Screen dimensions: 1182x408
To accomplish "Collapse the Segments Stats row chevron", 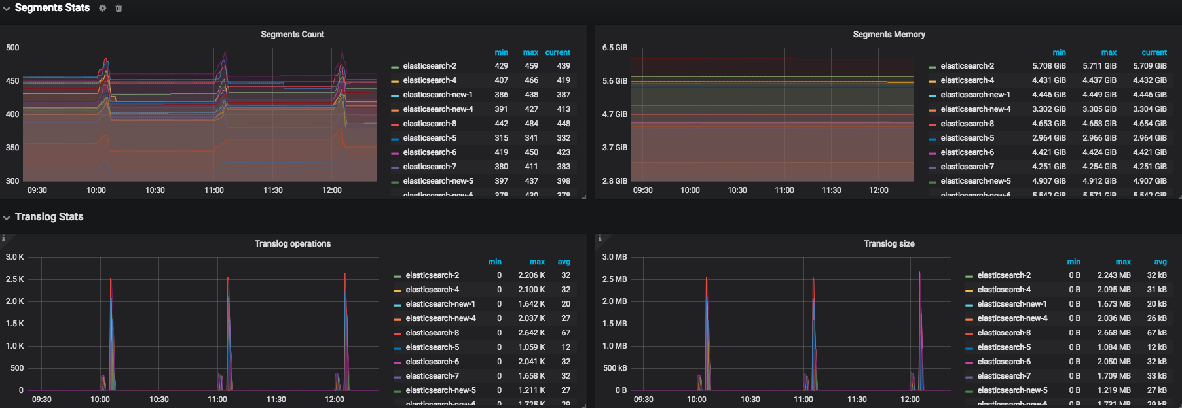I will pyautogui.click(x=7, y=8).
